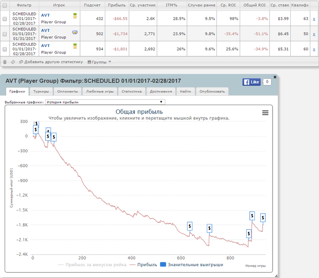Toggle Прибыль legend series
This screenshot has width=319, height=278.
[144, 265]
